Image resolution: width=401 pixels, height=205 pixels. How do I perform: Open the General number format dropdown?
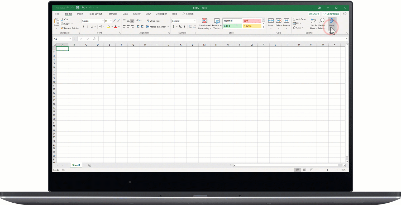pyautogui.click(x=195, y=21)
